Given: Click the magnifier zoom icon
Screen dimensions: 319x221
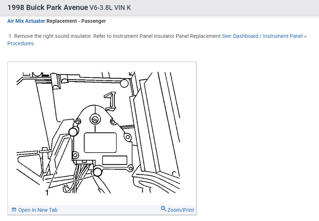Looking at the screenshot, I should pos(164,209).
